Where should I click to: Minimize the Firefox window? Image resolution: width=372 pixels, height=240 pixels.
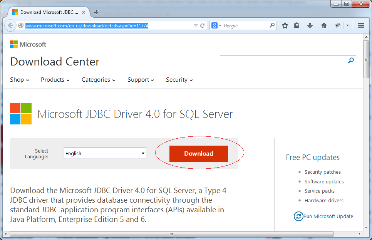click(336, 4)
